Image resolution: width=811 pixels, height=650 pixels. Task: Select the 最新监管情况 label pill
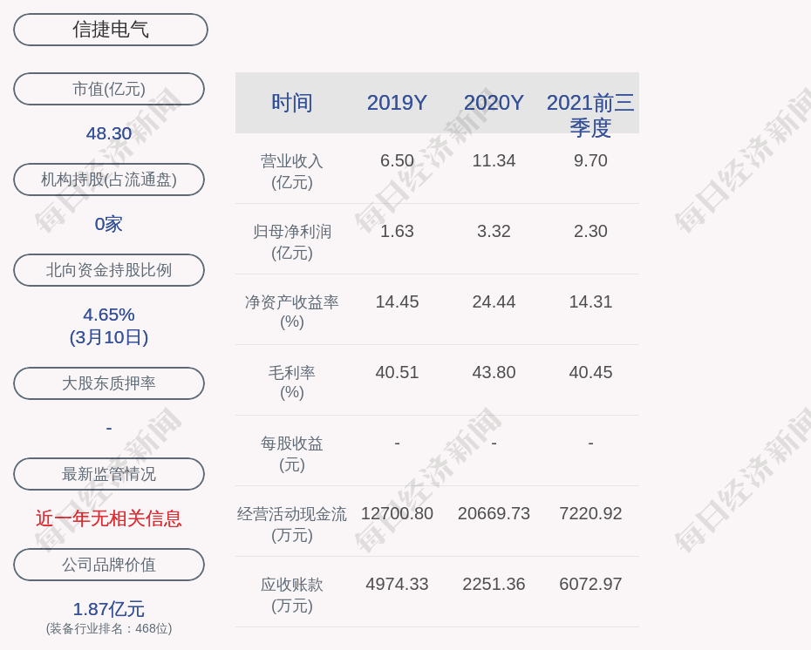pos(109,474)
